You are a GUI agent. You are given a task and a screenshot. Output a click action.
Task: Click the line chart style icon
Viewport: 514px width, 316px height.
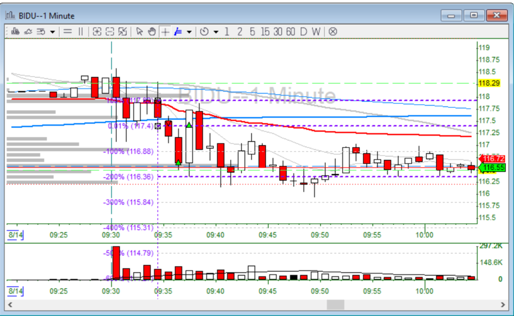coord(28,32)
